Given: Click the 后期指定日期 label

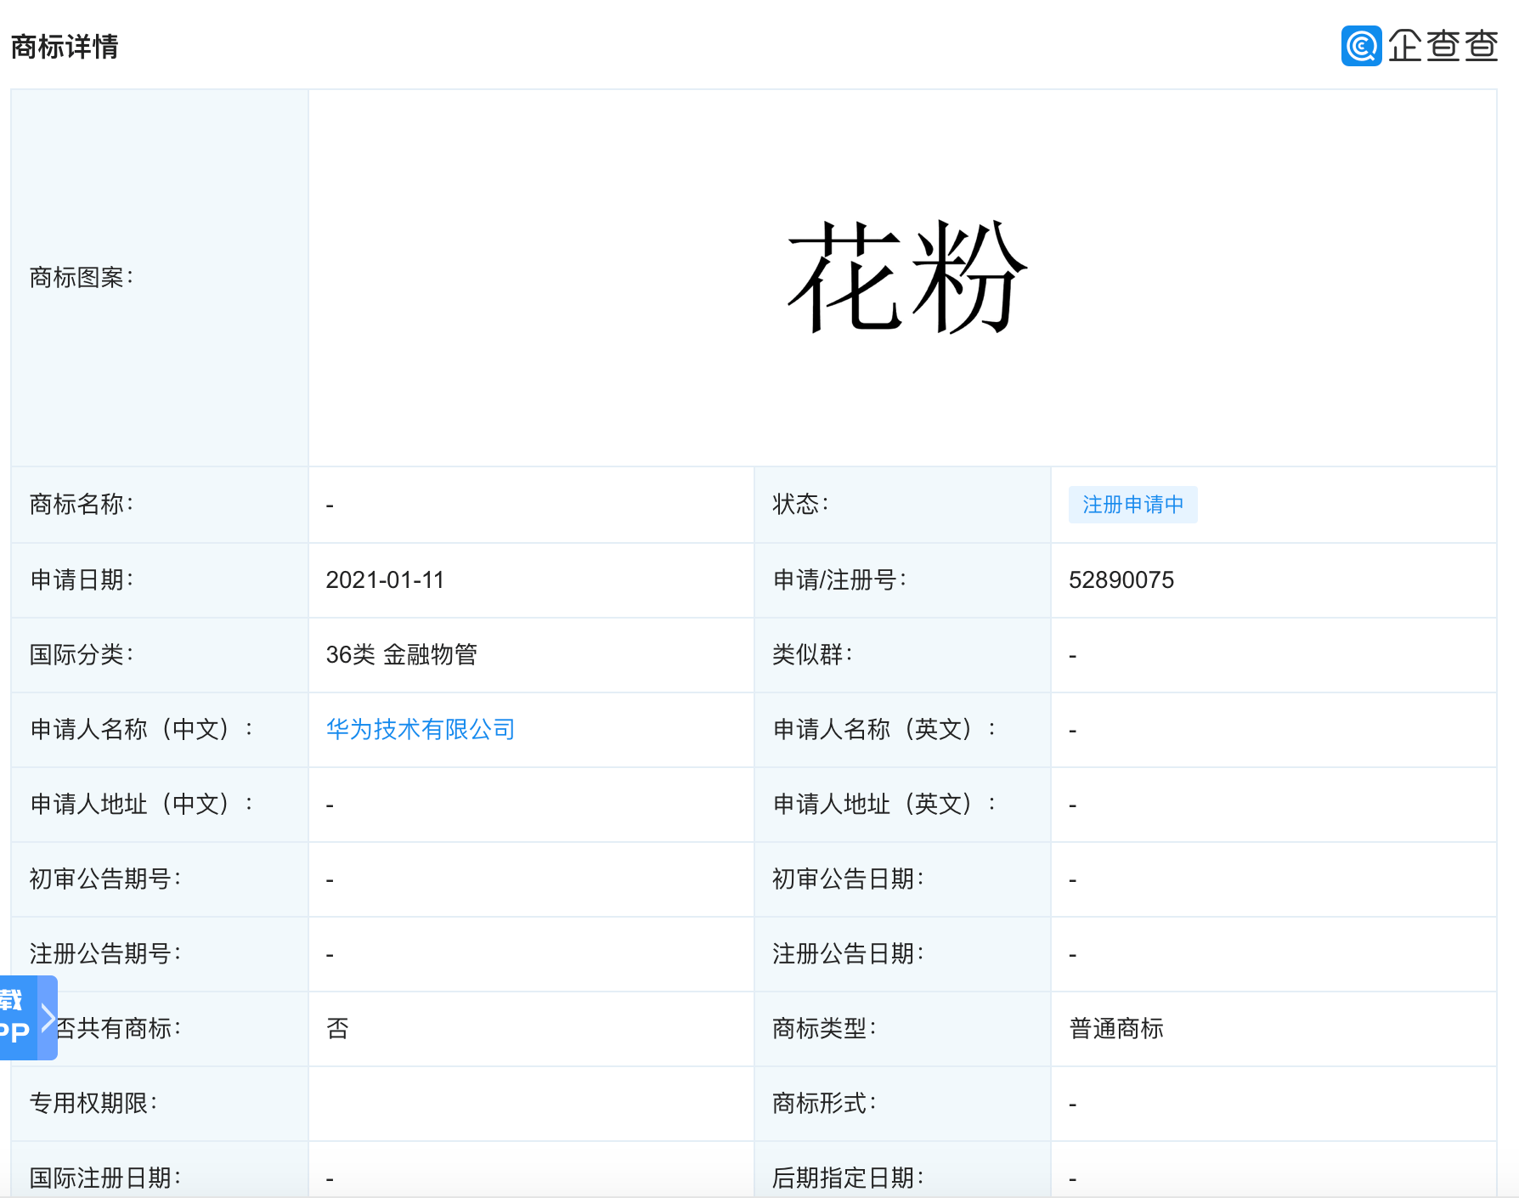Looking at the screenshot, I should click(x=849, y=1178).
